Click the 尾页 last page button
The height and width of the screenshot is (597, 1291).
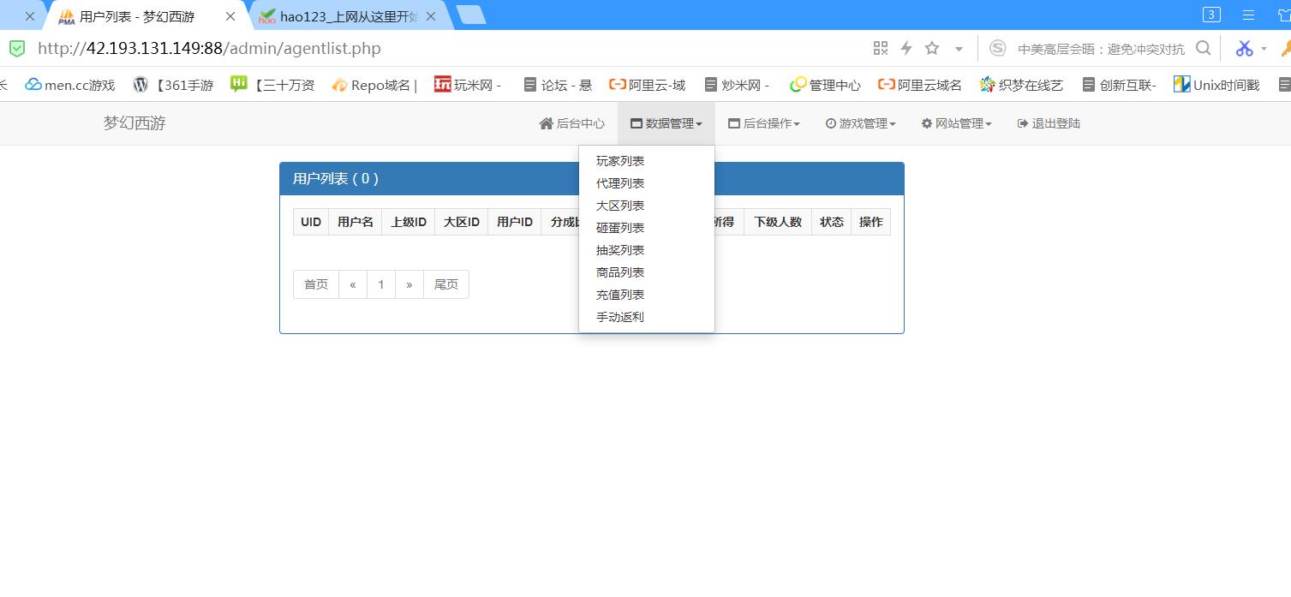(x=445, y=284)
